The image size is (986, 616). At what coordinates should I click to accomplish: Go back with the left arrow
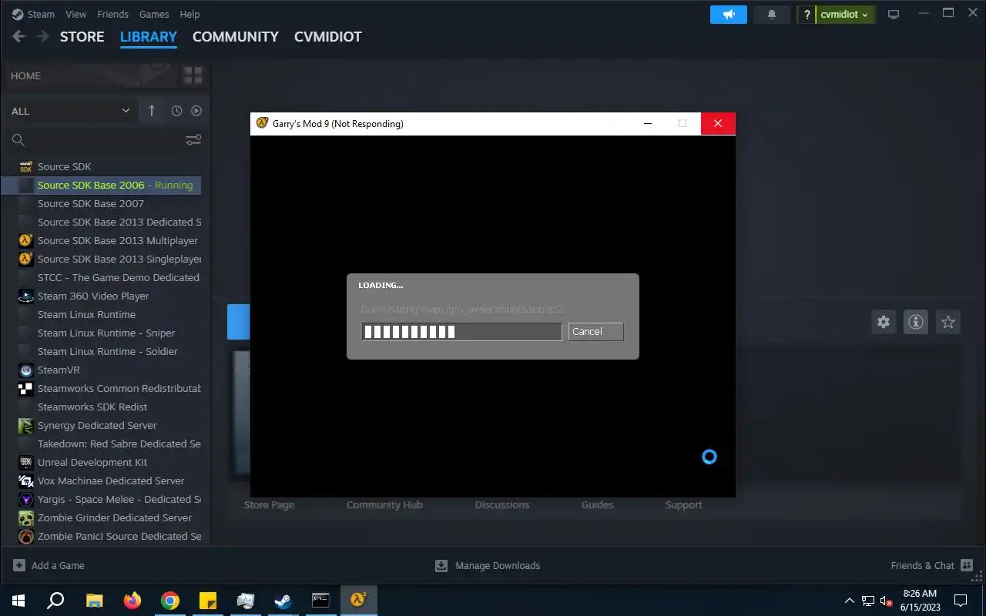(19, 36)
